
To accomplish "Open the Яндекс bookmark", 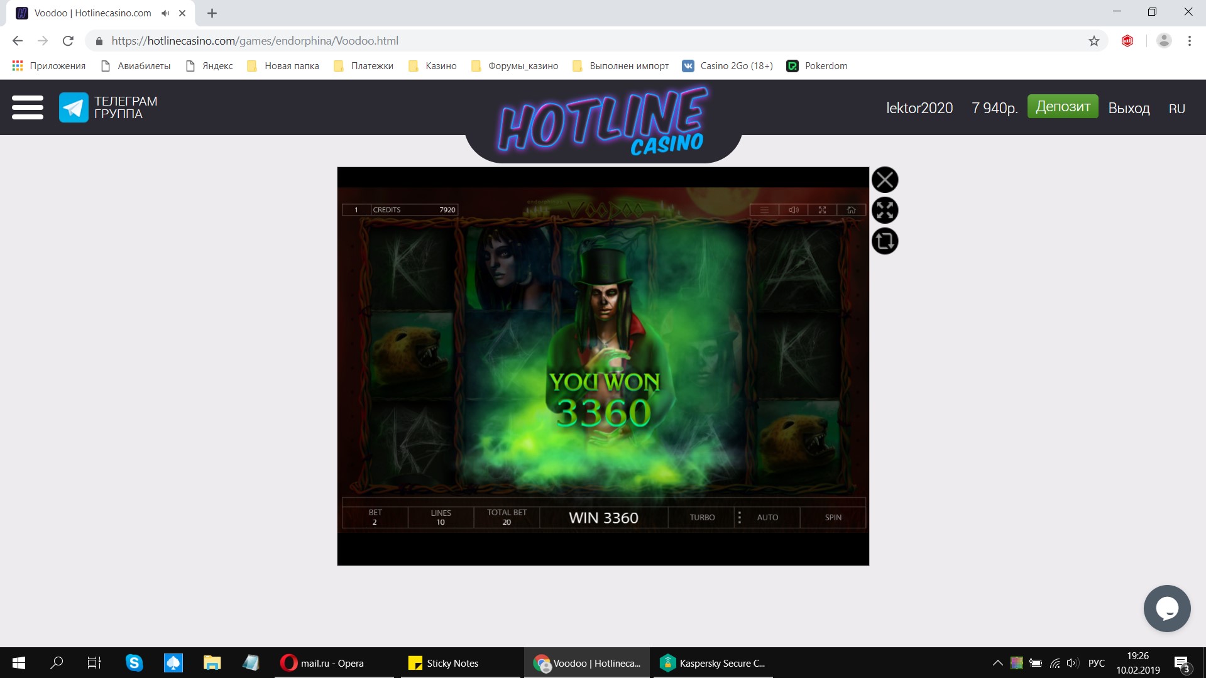I will click(209, 66).
